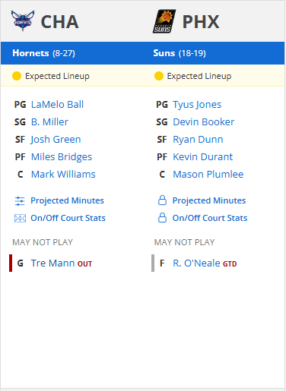This screenshot has width=286, height=391.
Task: View Hornets Projected Minutes
Action: [x=67, y=200]
